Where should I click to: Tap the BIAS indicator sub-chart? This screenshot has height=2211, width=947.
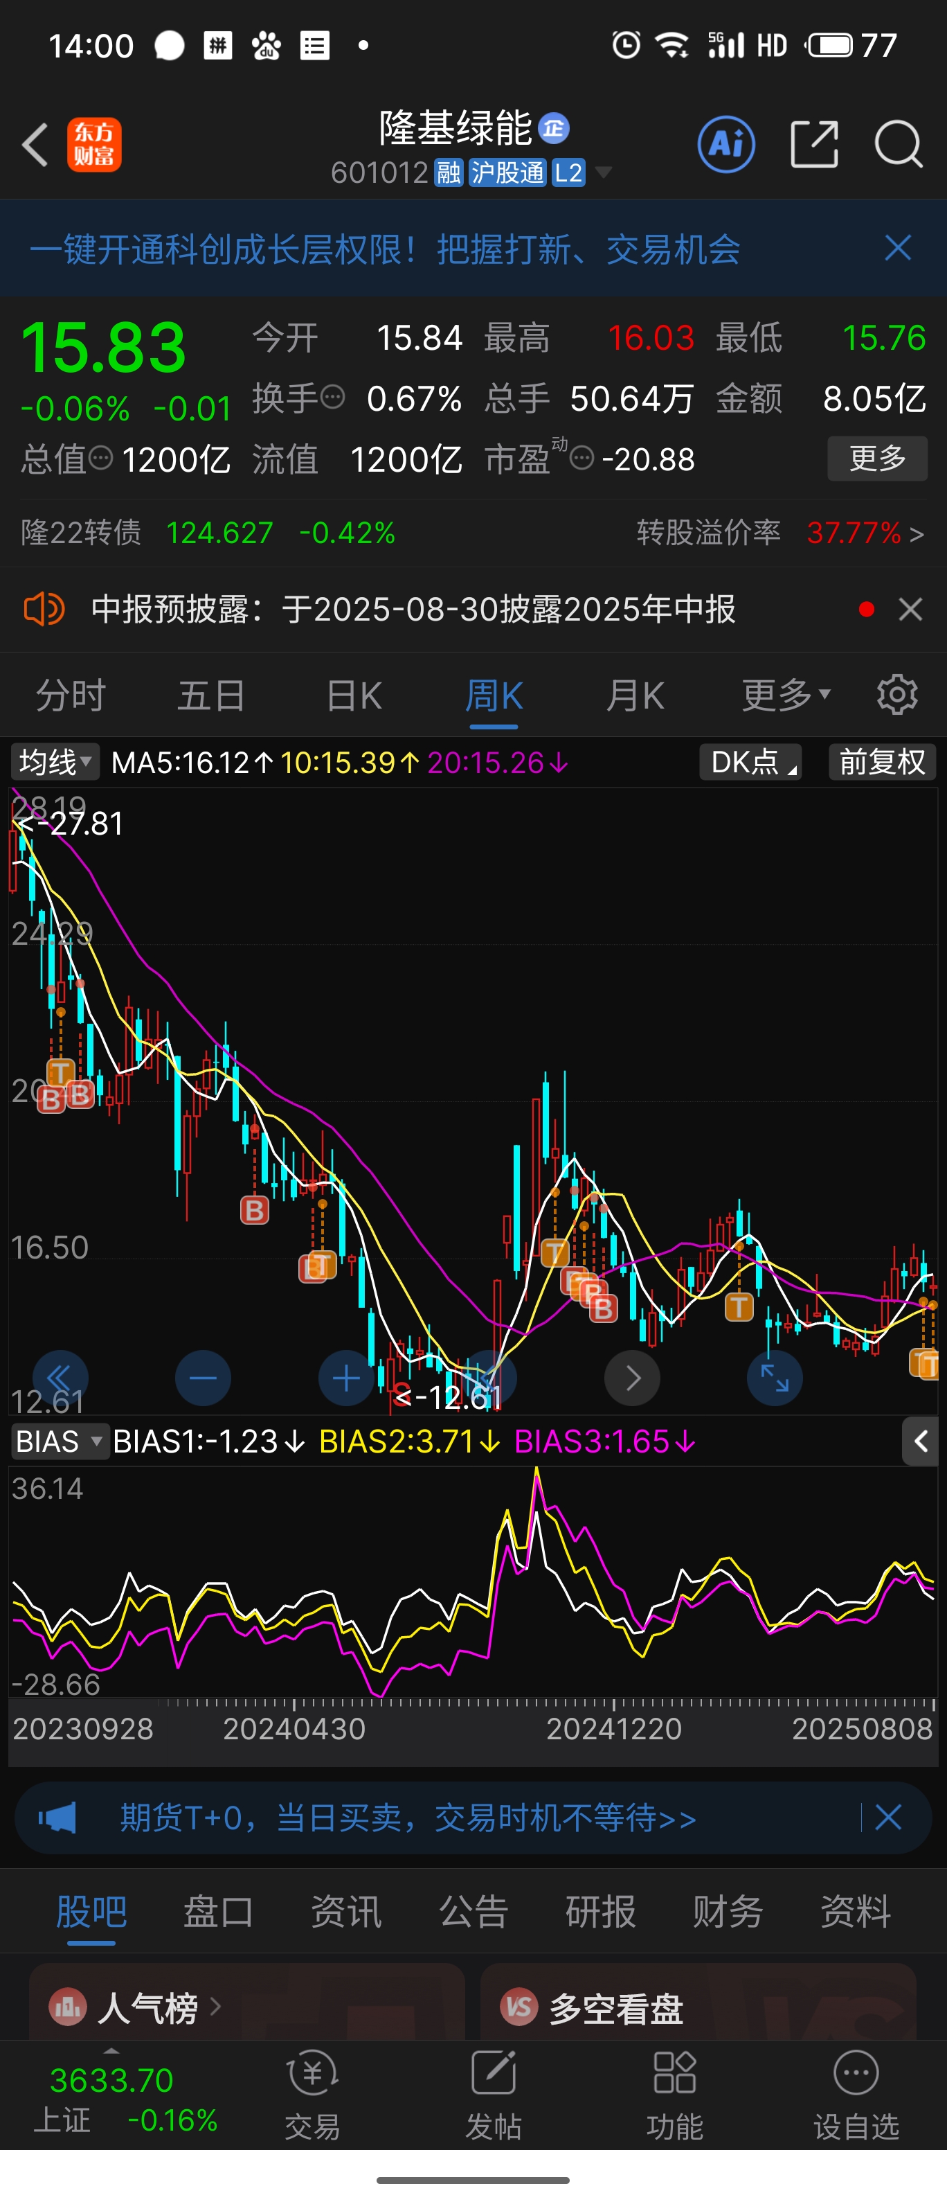[x=473, y=1581]
